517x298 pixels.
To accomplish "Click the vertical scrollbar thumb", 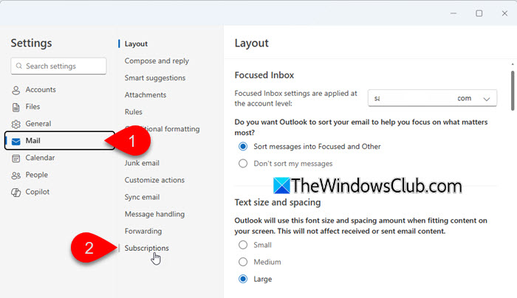I will pyautogui.click(x=513, y=91).
